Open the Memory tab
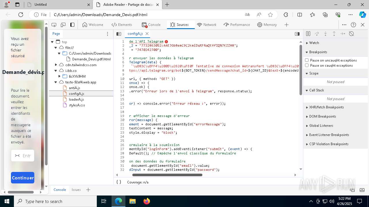The image size is (369, 207). (x=267, y=25)
